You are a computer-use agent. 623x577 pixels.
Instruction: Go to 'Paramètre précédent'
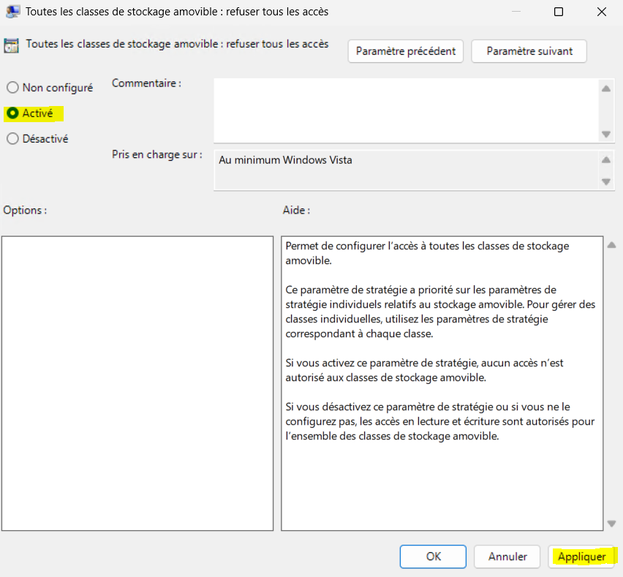point(406,51)
